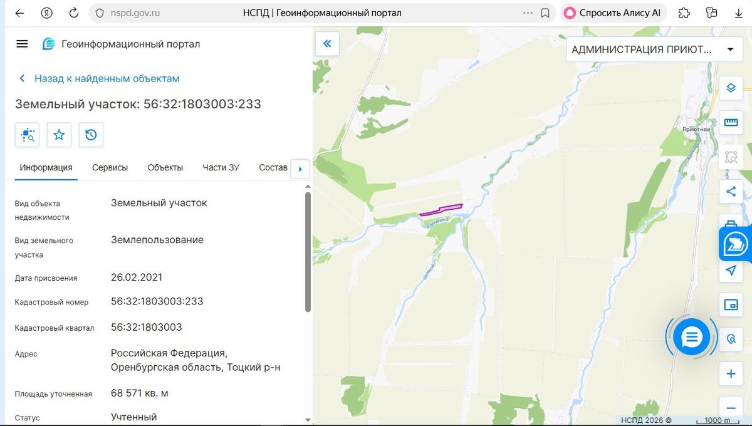752x426 pixels.
Task: Open the parcel history icon
Action: [91, 135]
